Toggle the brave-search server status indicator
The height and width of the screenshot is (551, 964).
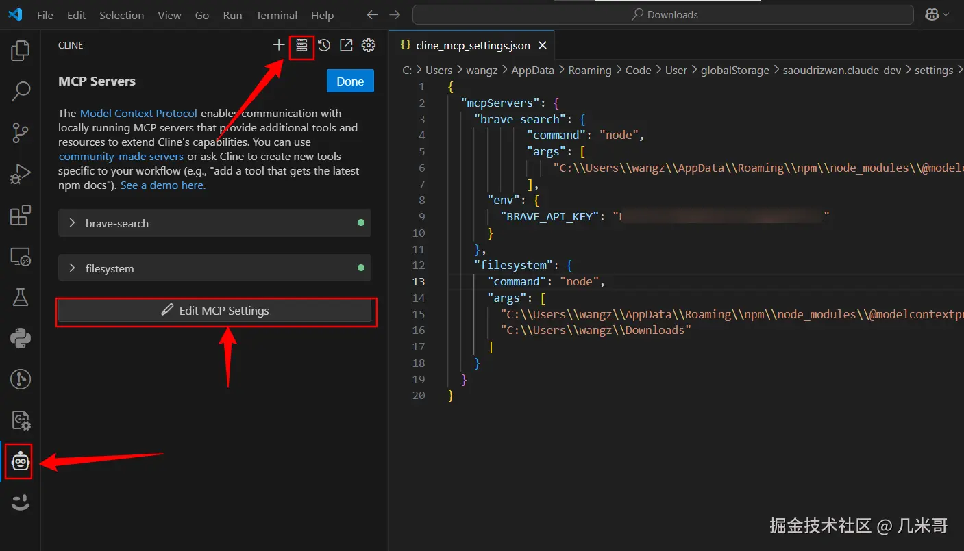coord(361,223)
